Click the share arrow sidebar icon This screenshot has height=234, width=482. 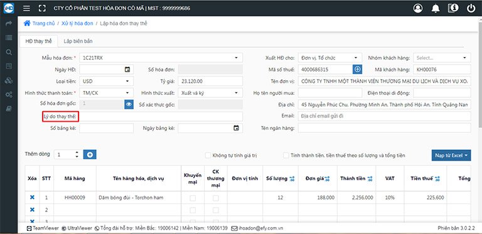point(9,23)
